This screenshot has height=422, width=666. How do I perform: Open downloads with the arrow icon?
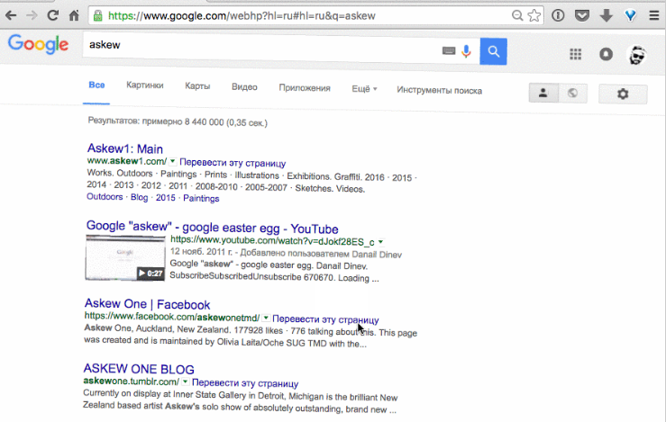pos(607,15)
